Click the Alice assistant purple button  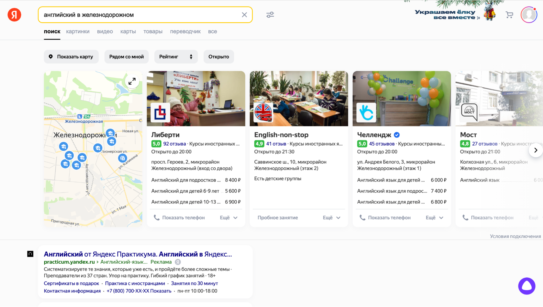[526, 286]
